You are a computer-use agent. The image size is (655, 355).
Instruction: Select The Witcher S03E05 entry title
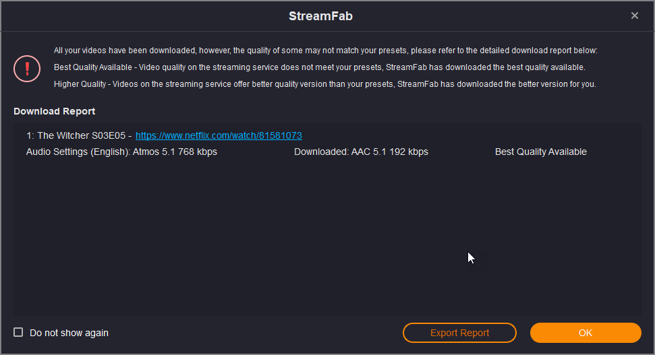[81, 135]
